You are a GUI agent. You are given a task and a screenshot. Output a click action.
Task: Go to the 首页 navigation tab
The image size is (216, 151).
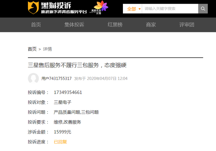point(36,25)
